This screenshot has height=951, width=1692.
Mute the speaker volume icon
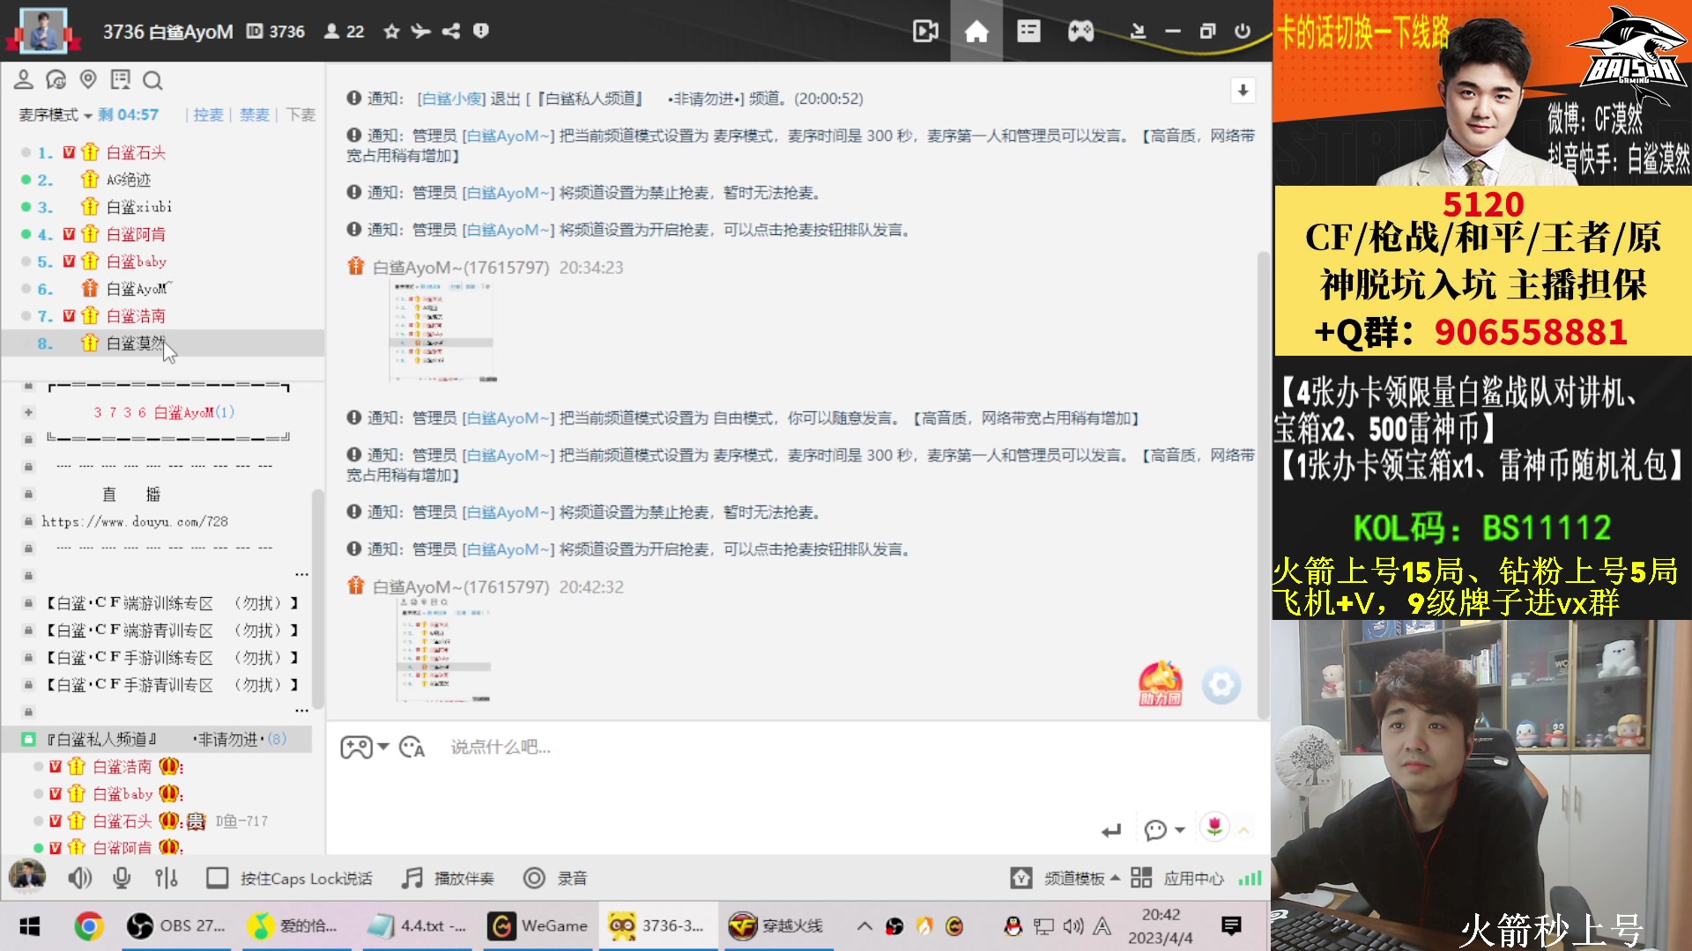pos(80,878)
